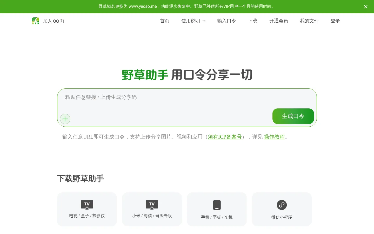Click the phone icon for 手机 / 平板 / 车机
Image resolution: width=374 pixels, height=234 pixels.
[217, 205]
